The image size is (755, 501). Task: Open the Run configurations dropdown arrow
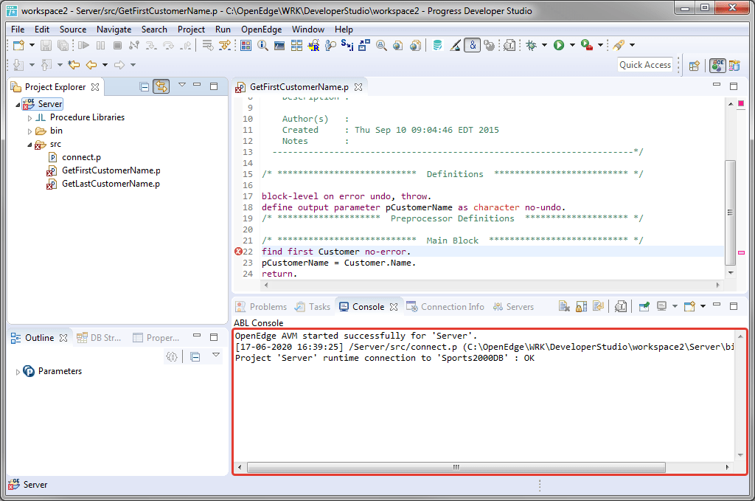point(572,45)
